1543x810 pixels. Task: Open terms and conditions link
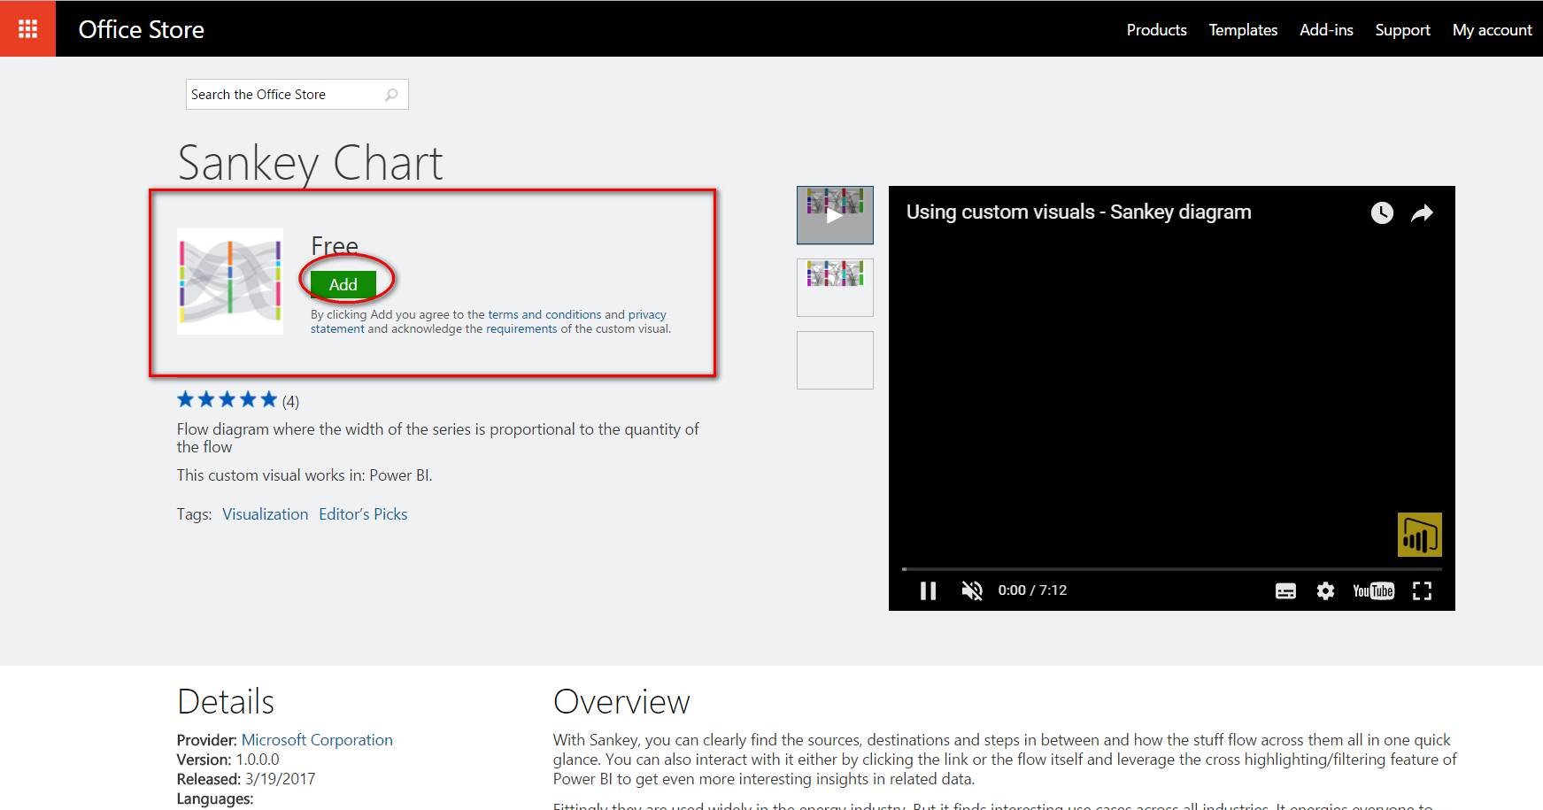pyautogui.click(x=544, y=314)
